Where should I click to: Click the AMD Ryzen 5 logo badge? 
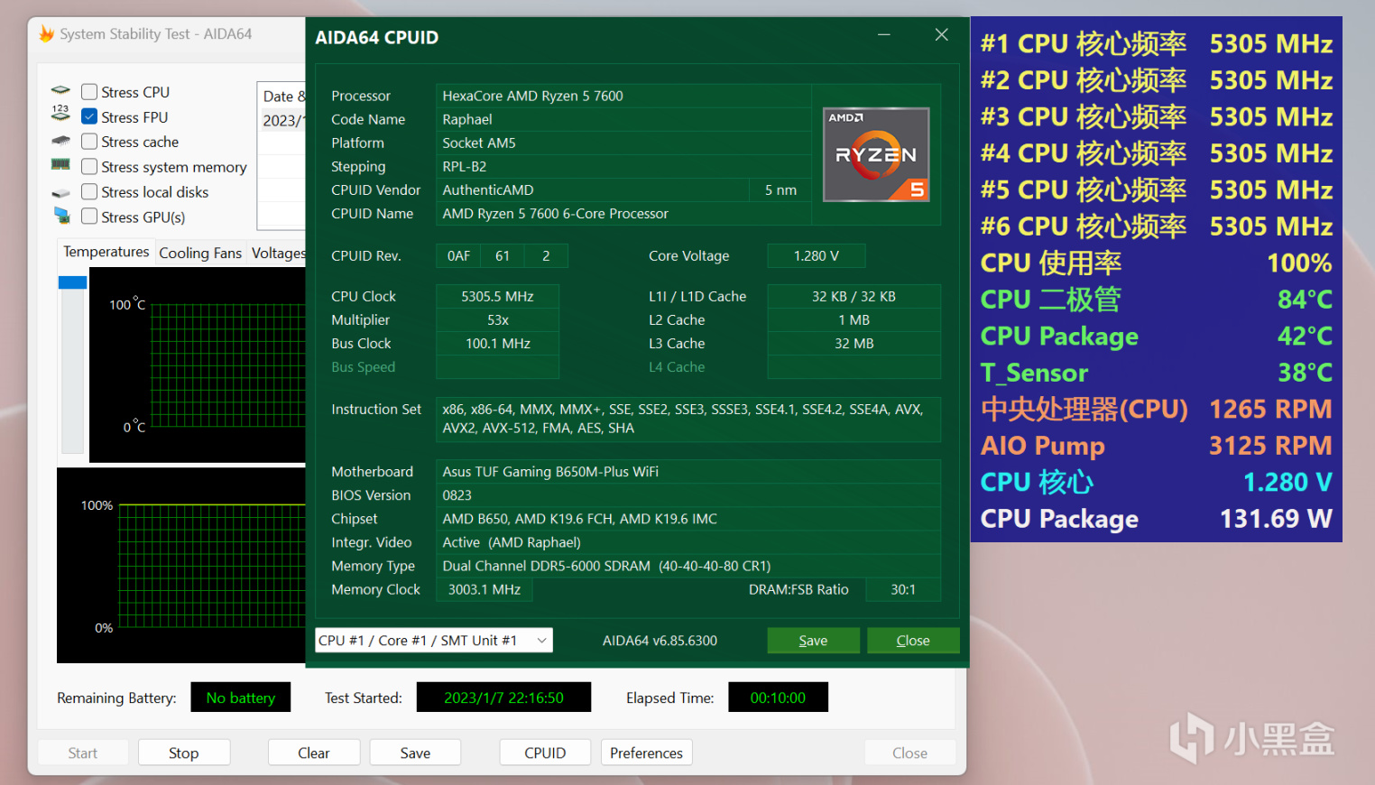[876, 154]
